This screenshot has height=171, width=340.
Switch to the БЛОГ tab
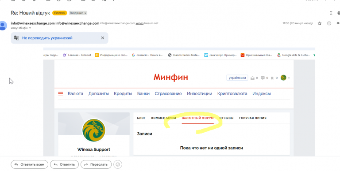click(x=141, y=118)
